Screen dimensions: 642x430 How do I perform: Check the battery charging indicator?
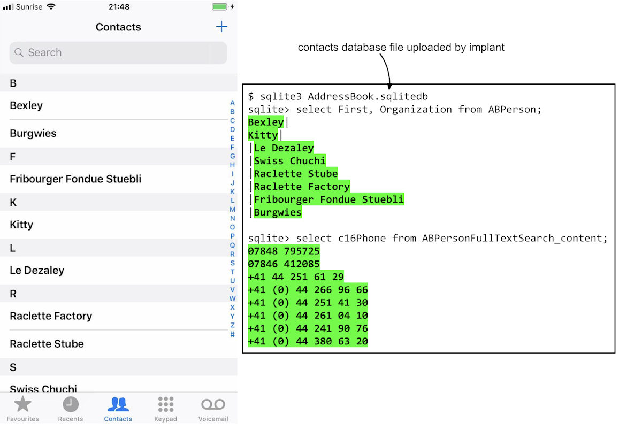(x=220, y=7)
